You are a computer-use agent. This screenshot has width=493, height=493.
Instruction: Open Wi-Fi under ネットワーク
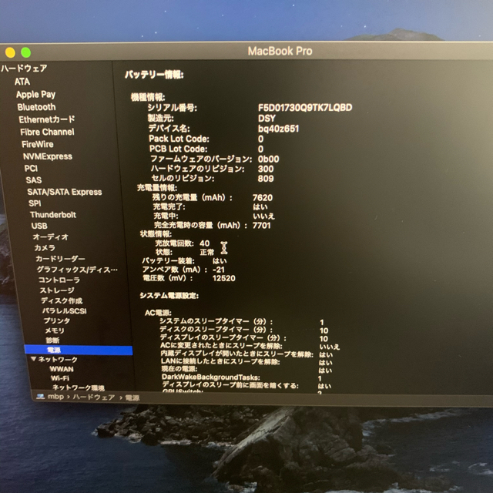coord(60,378)
